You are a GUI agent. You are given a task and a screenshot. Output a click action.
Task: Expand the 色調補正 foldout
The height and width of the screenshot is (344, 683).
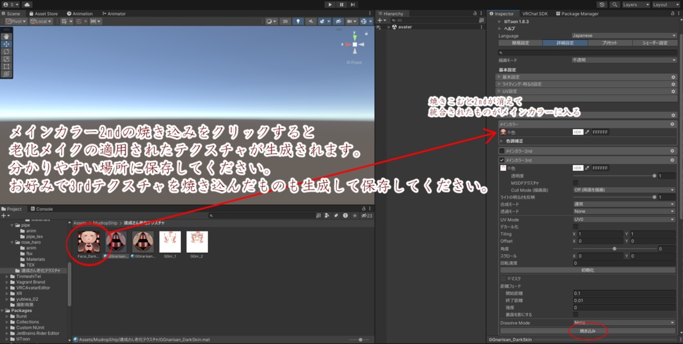[x=502, y=141]
